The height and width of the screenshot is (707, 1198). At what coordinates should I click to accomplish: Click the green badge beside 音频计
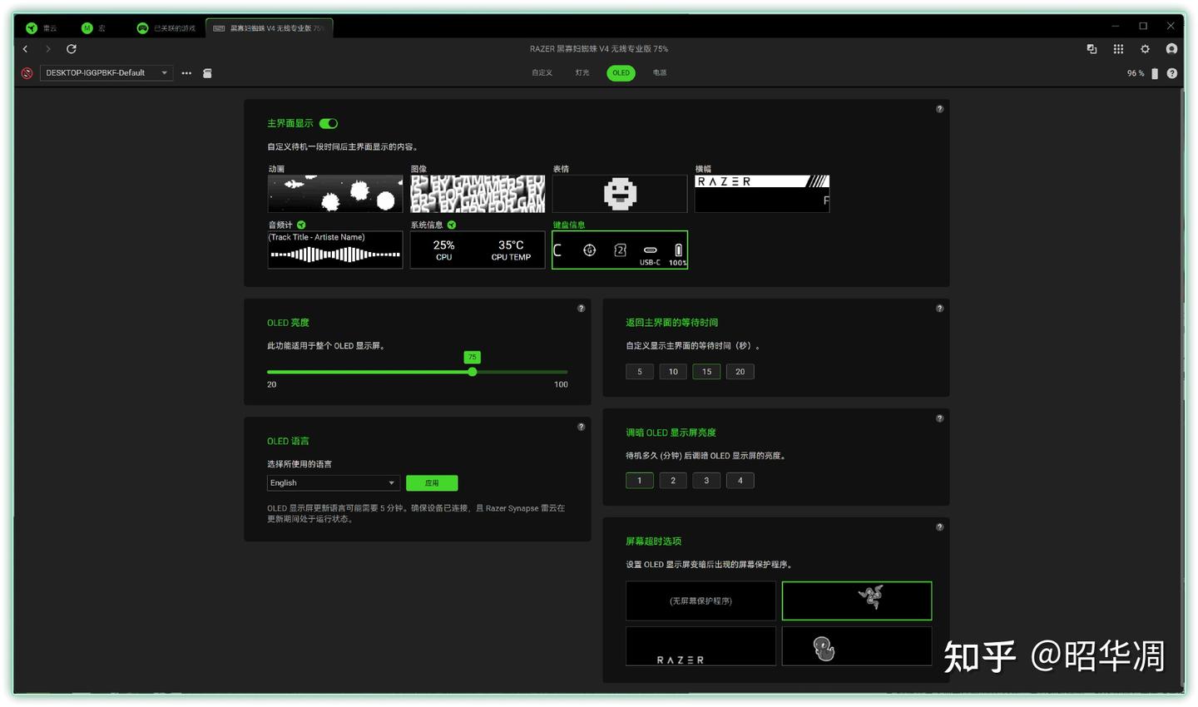click(x=301, y=225)
